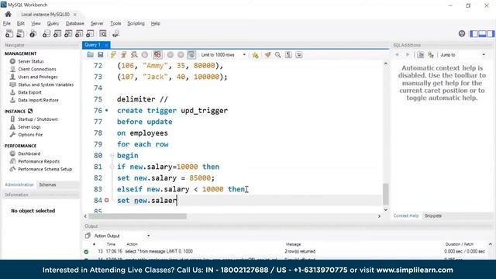This screenshot has height=279, width=496.
Task: Toggle auto-commit mode icon
Action: 191,55
